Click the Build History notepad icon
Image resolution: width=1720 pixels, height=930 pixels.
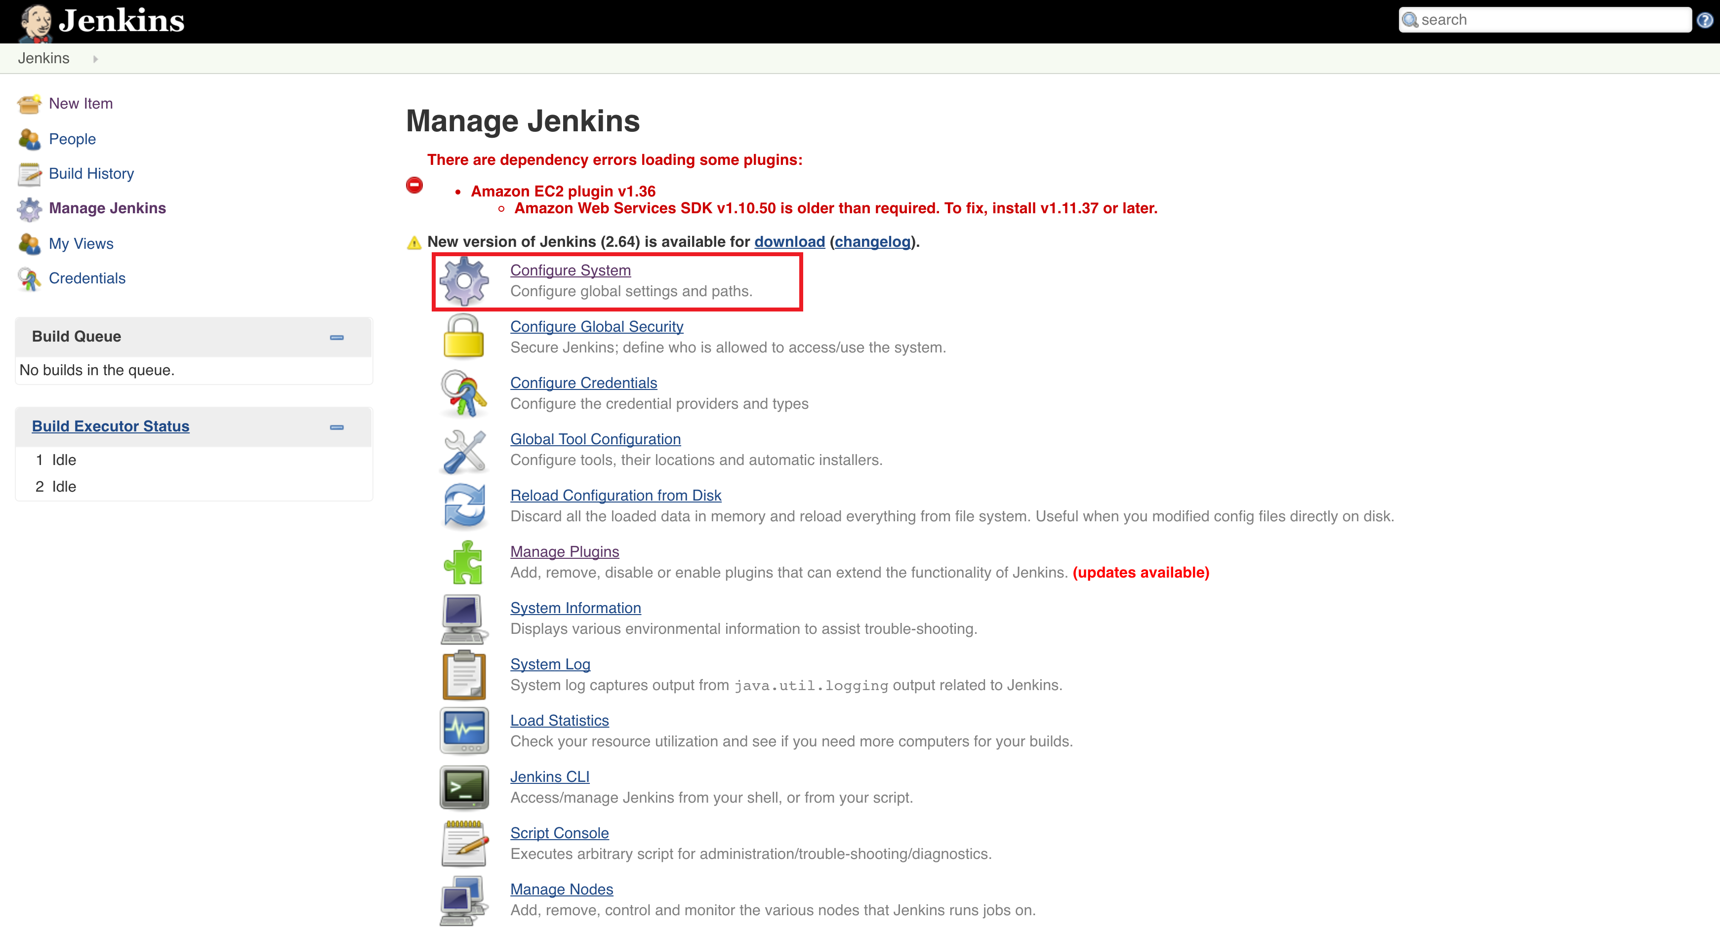coord(29,173)
